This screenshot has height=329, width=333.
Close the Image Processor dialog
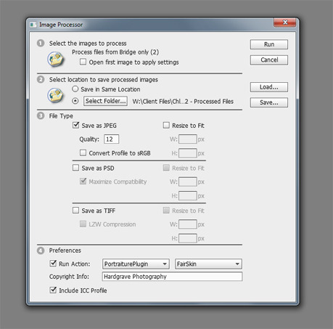pos(285,23)
